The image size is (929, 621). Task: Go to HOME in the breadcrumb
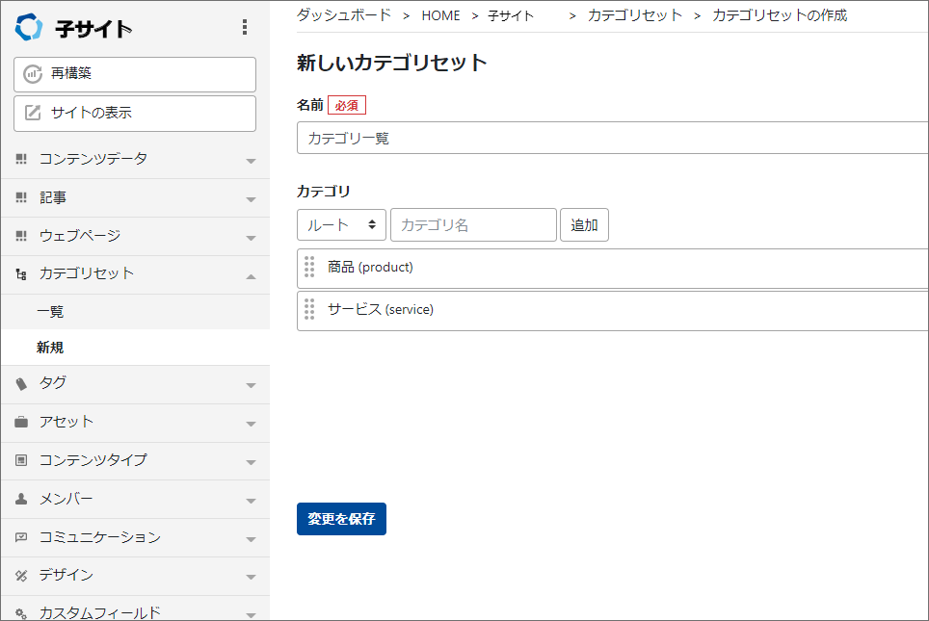click(x=440, y=16)
